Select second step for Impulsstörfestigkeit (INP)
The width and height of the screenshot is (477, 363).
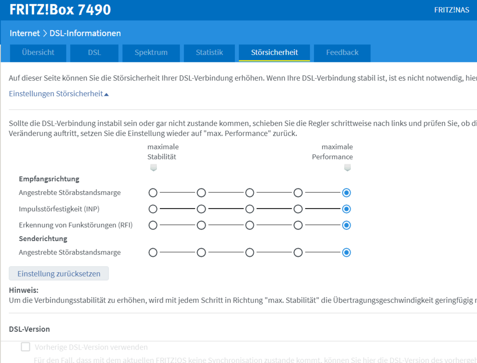point(201,209)
